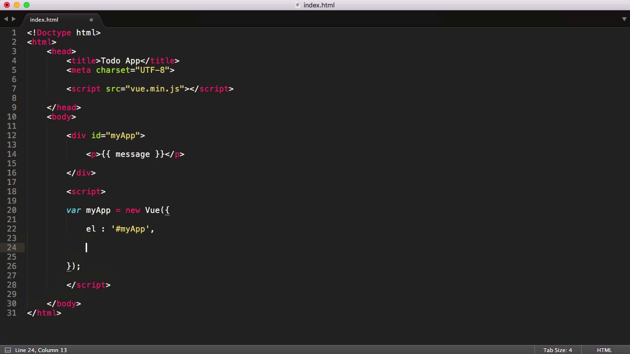Click the "vue.min.js" string
The image size is (630, 354).
(x=155, y=88)
